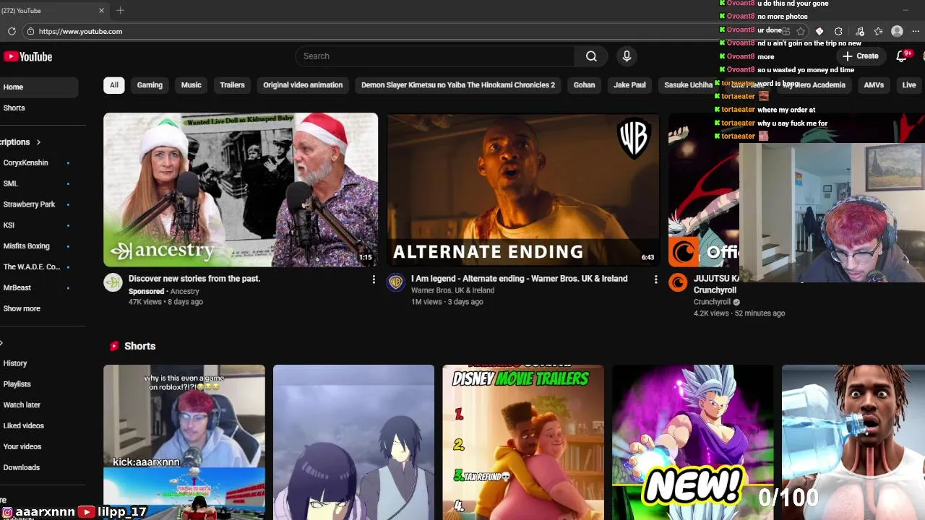Select the Gohan filter chip

[x=584, y=85]
